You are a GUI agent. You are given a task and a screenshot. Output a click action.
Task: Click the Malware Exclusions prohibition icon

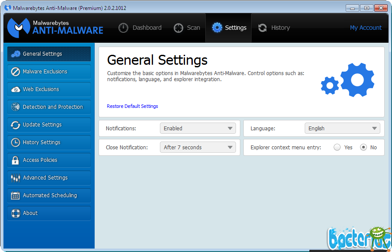16,72
